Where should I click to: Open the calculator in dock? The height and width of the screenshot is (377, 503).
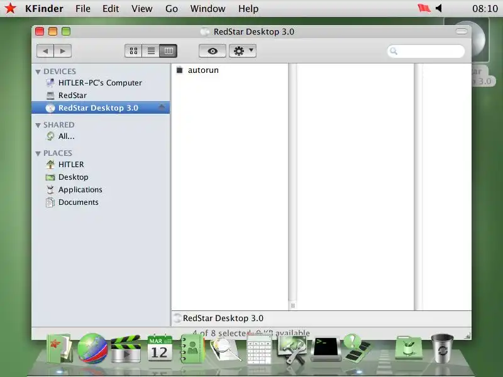(x=259, y=349)
